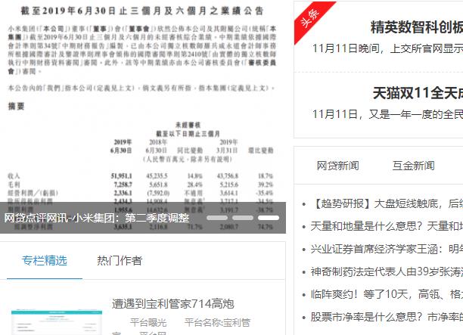Open headline 天猫双11全天 article
The image size is (463, 335).
tap(418, 93)
